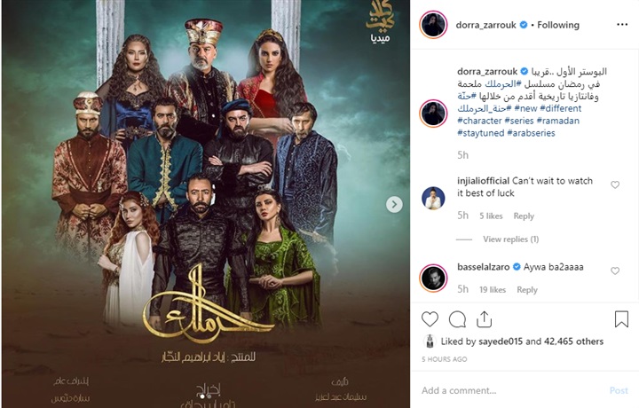The height and width of the screenshot is (408, 639).
Task: Toggle the Following button in the header
Action: click(558, 25)
